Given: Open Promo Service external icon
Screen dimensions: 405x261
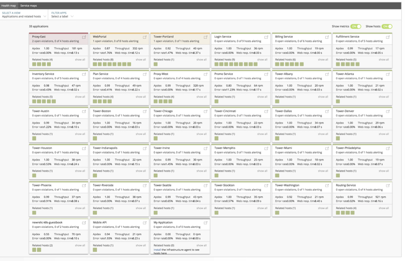Looking at the screenshot, I should (x=266, y=74).
